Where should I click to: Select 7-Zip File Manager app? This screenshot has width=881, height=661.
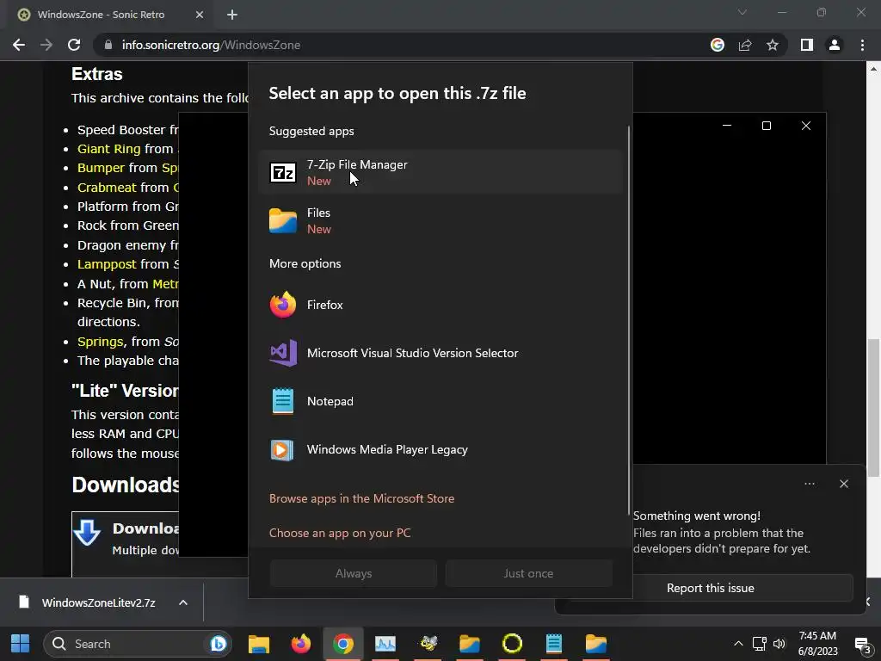[440, 172]
